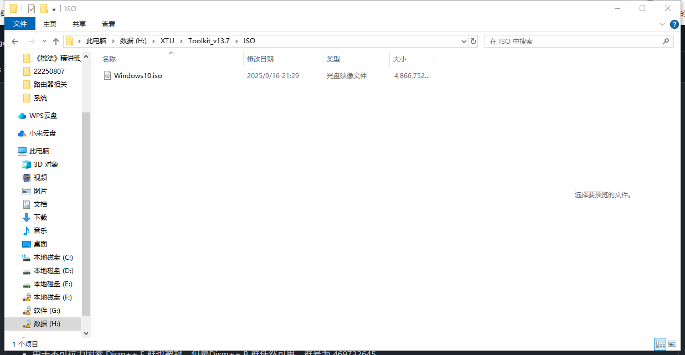
Task: Switch to the 查看 ribbon tab
Action: pyautogui.click(x=109, y=24)
